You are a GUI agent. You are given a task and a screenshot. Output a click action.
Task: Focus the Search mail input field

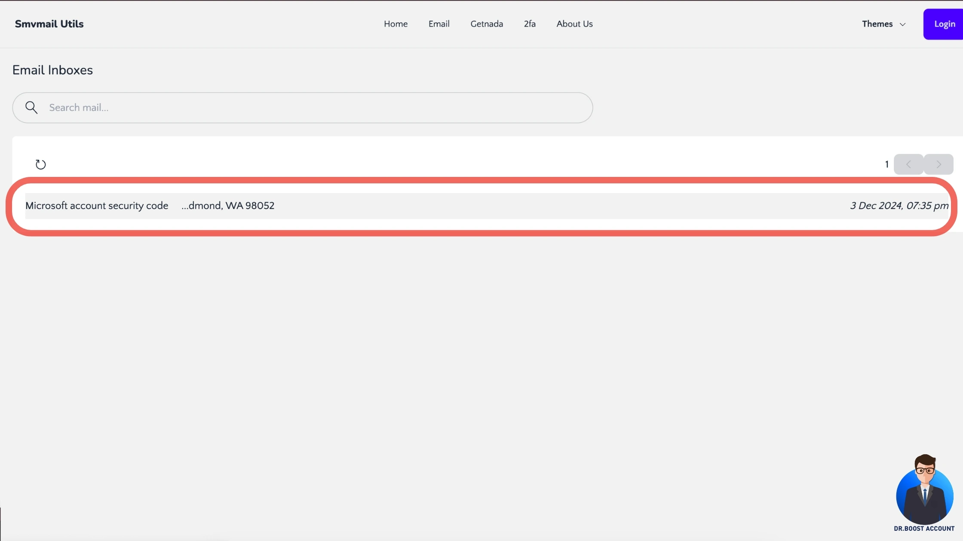pos(302,108)
